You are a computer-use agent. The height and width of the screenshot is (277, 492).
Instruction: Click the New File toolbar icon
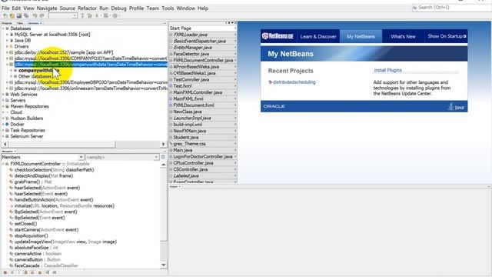(5, 15)
